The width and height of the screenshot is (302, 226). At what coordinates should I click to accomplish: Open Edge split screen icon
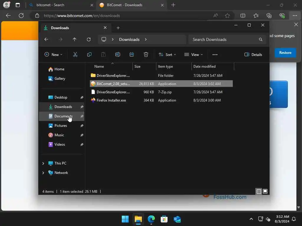[x=243, y=16]
